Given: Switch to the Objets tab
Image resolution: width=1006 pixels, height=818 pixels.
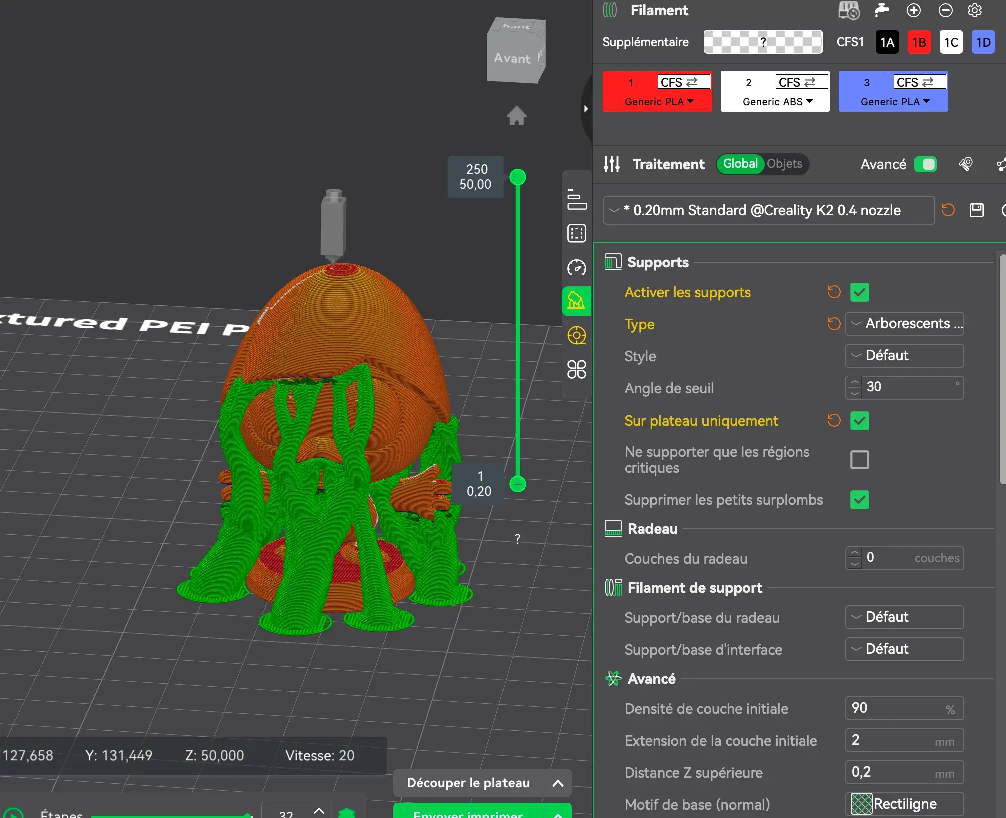Looking at the screenshot, I should 784,164.
